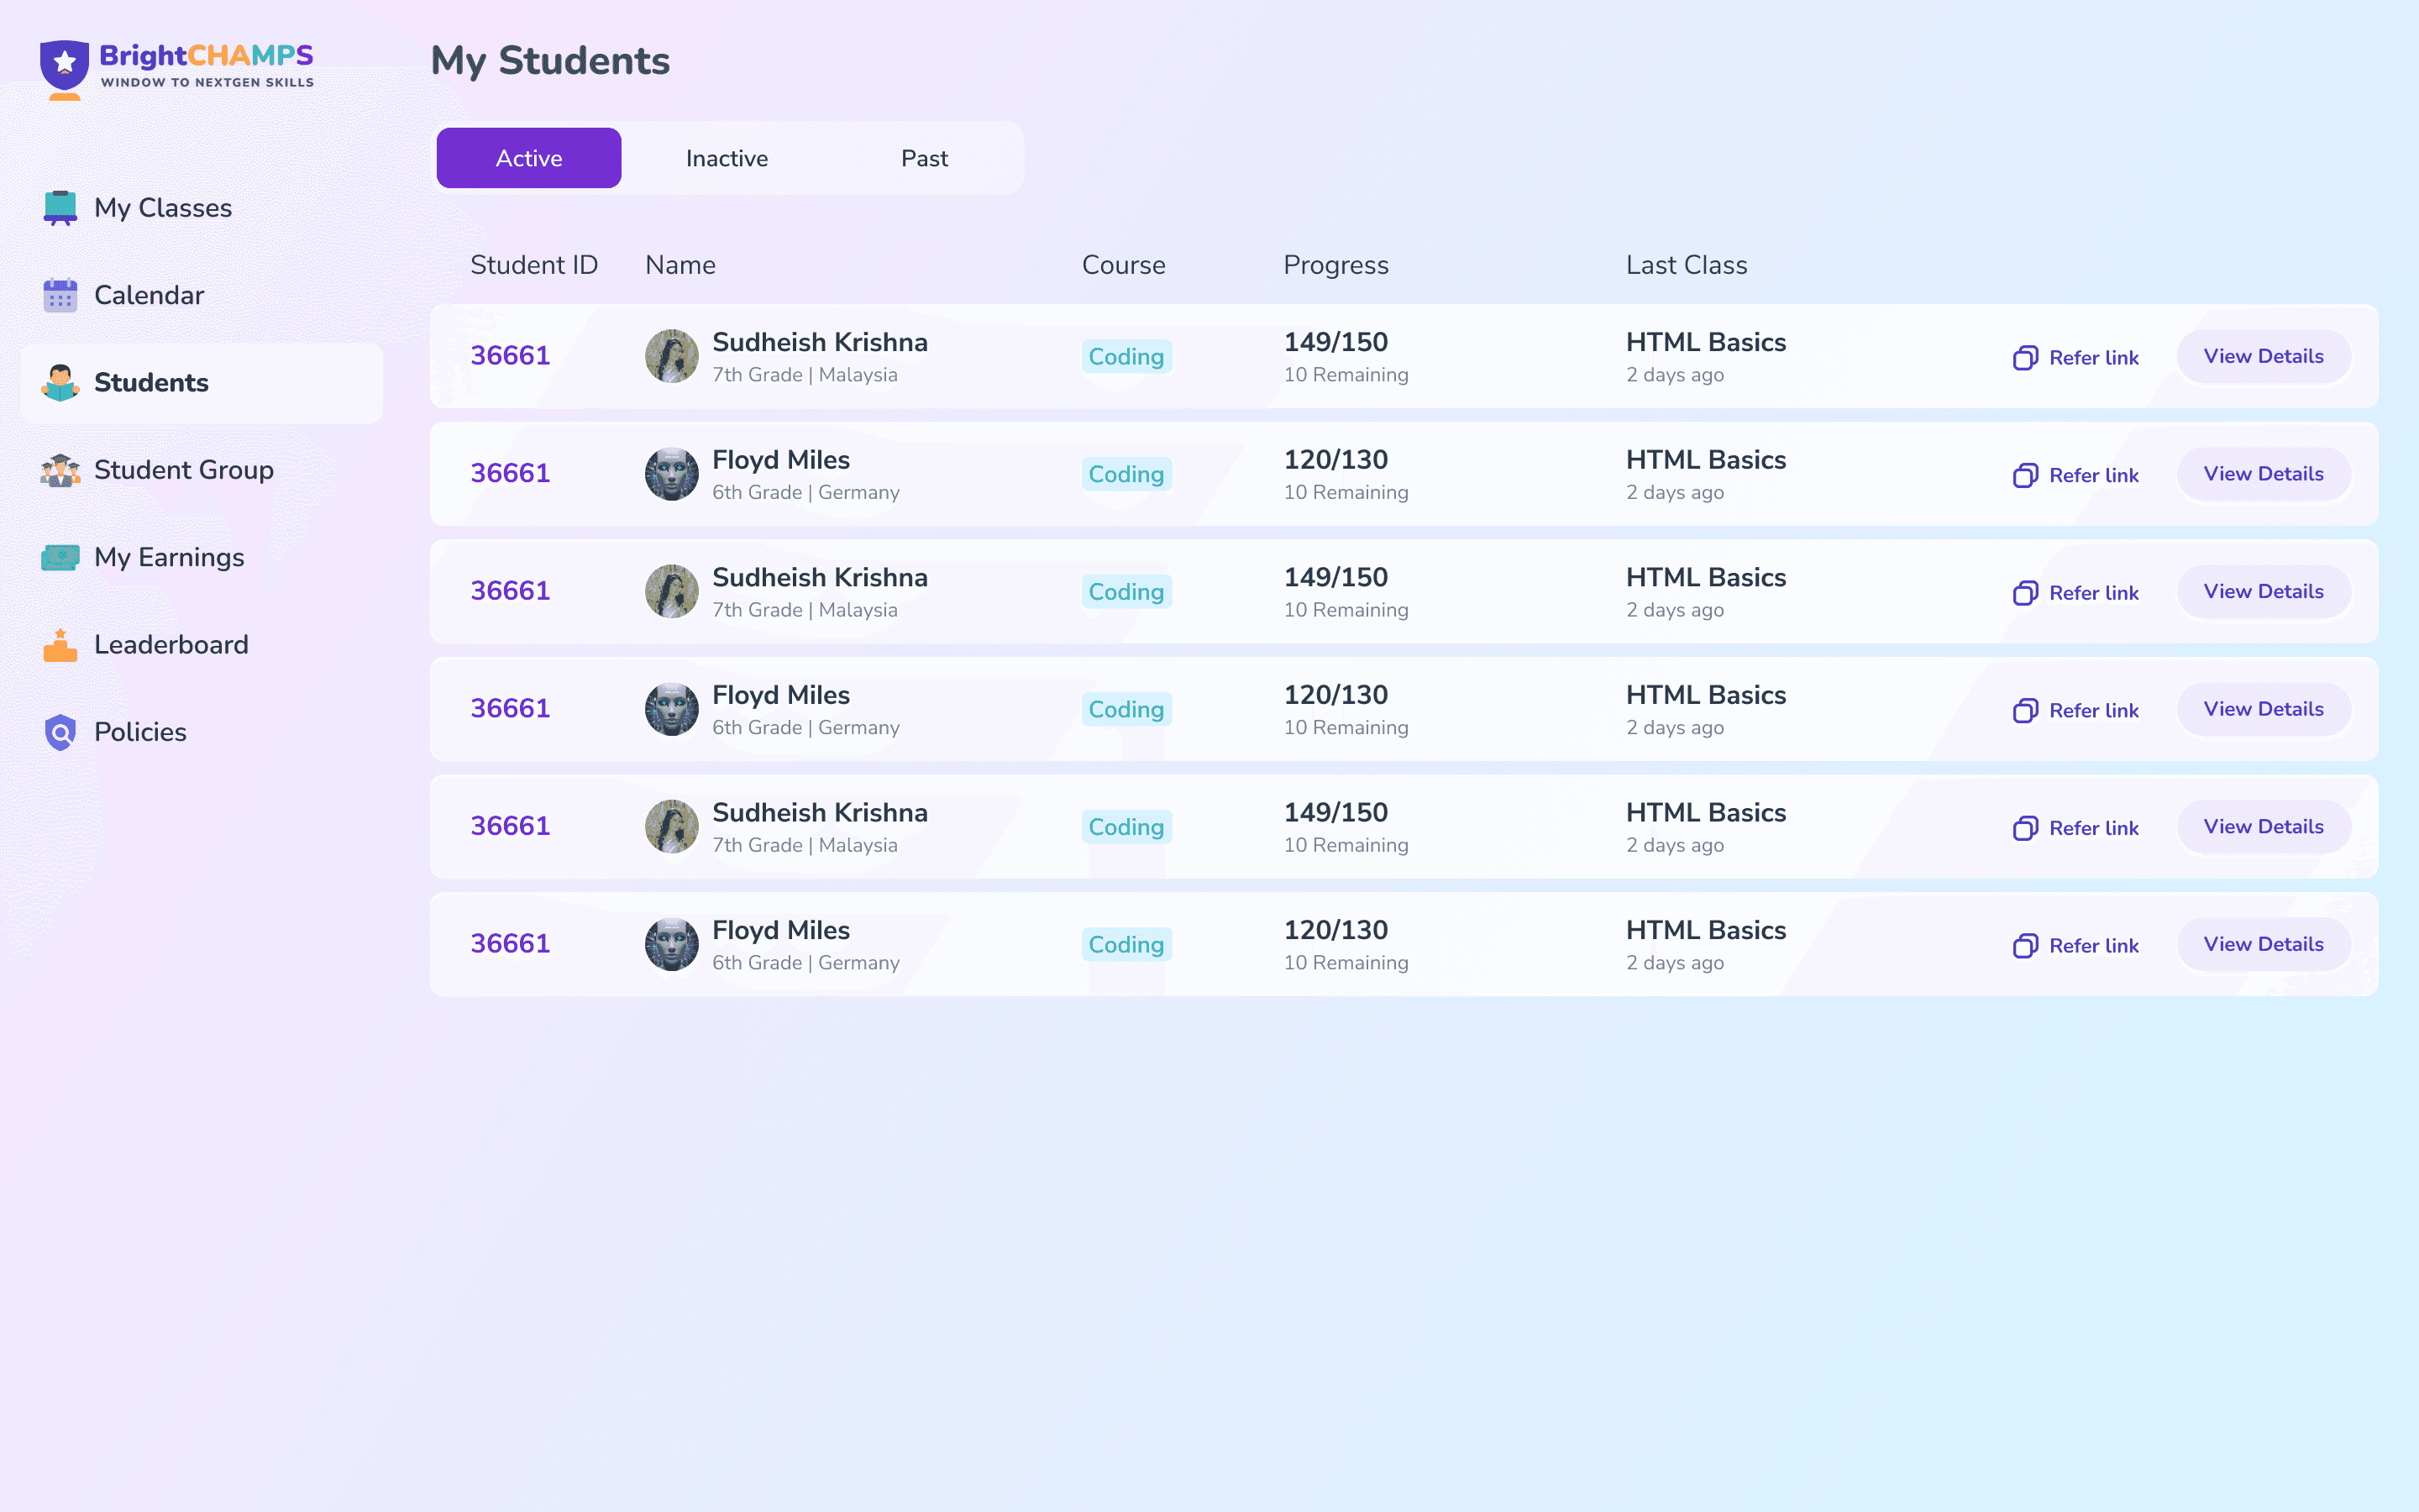View Details for last Floyd Miles row
Image resolution: width=2419 pixels, height=1512 pixels.
[x=2263, y=944]
